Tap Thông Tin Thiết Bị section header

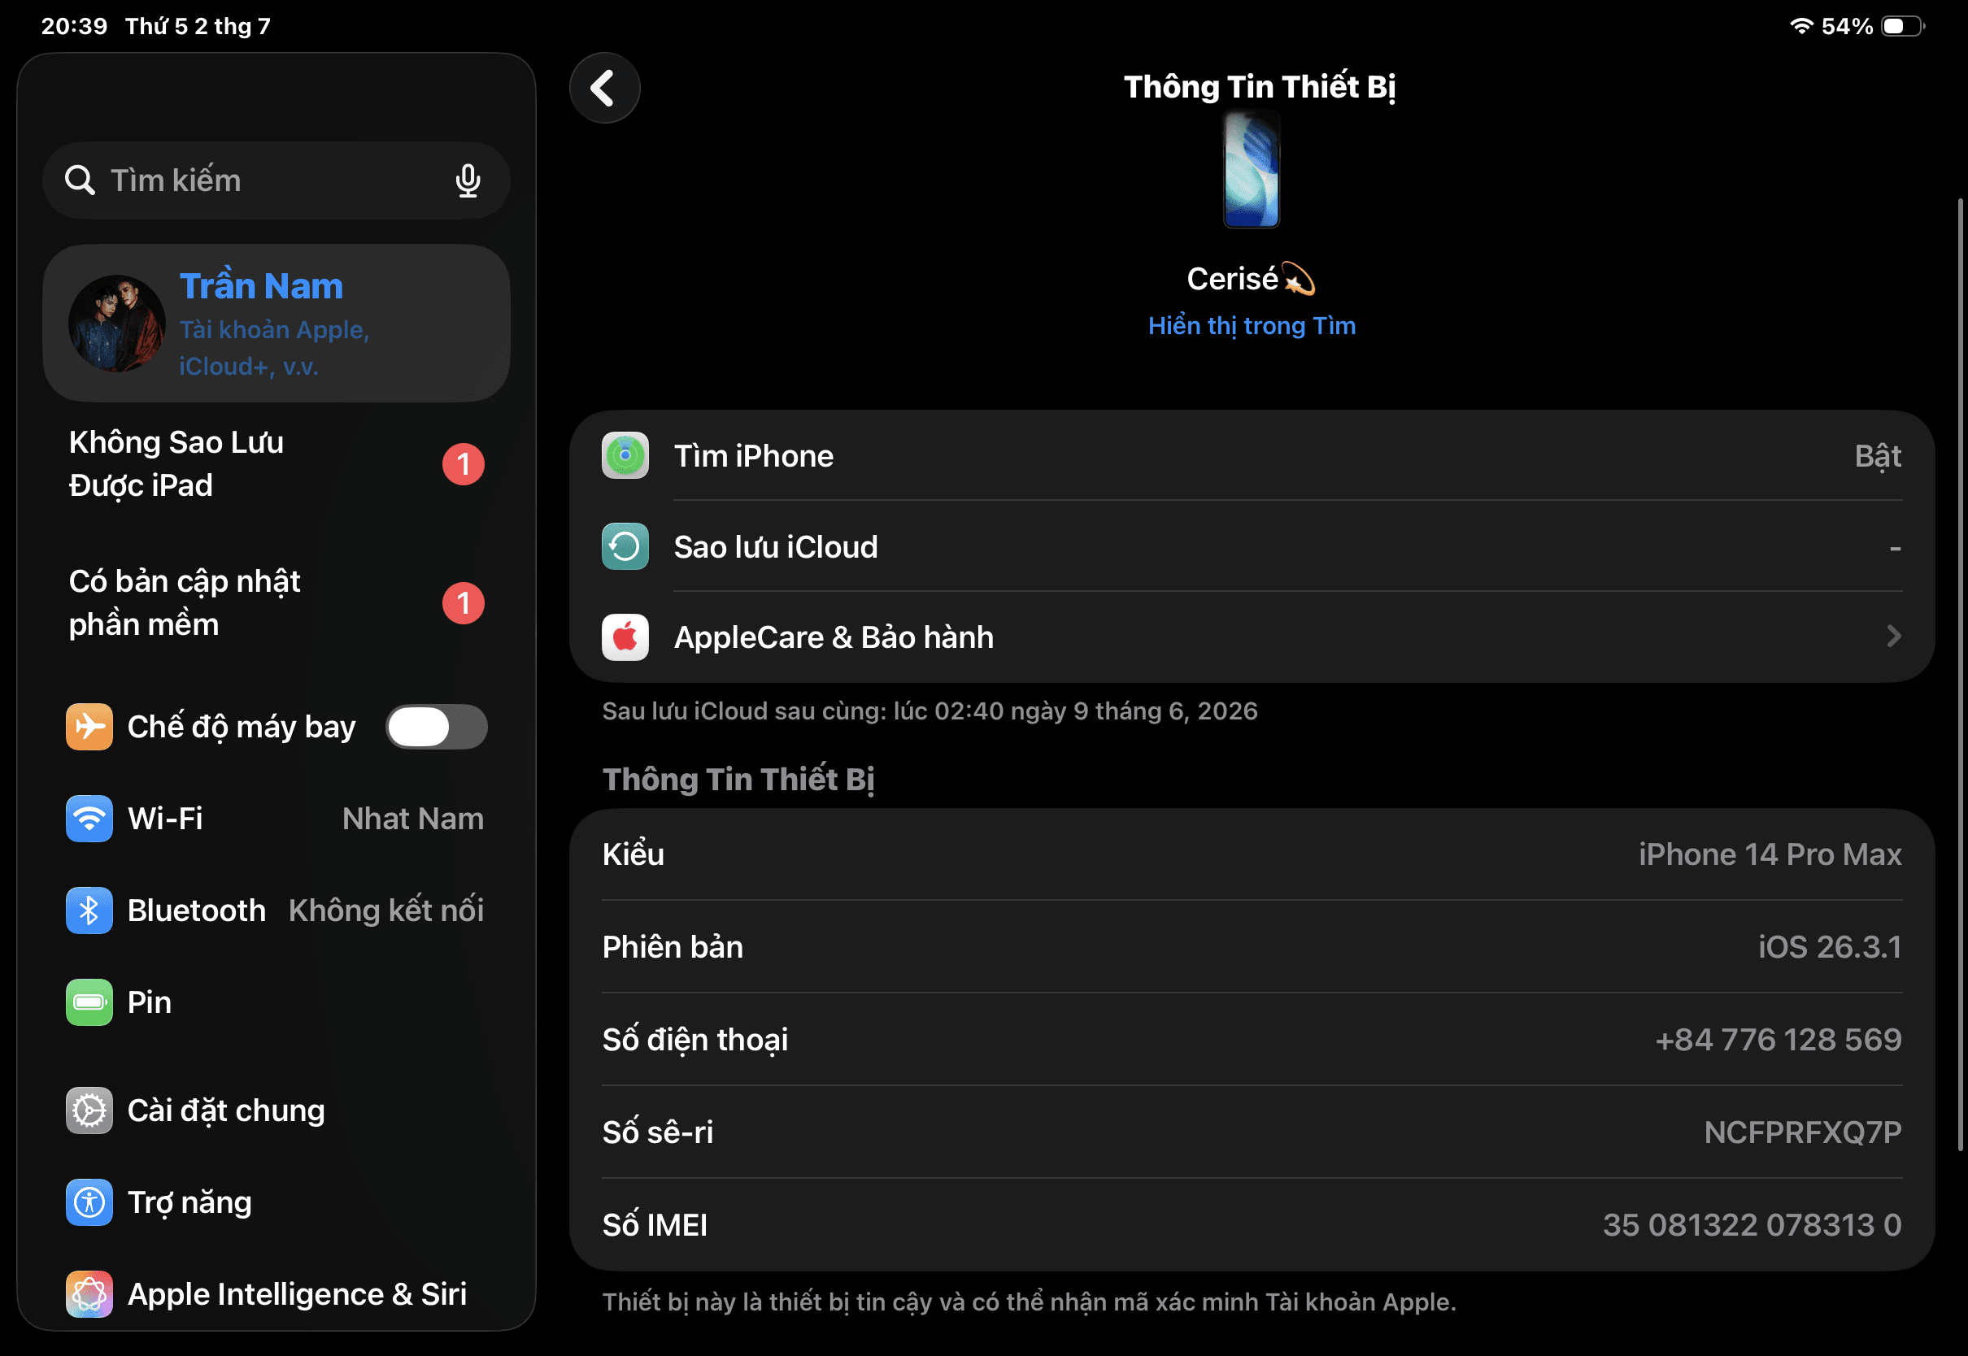tap(738, 779)
